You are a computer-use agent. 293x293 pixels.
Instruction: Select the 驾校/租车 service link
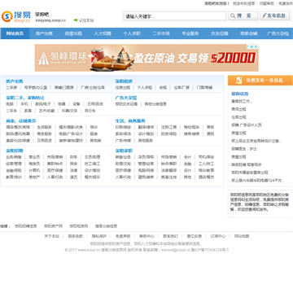coord(191,127)
